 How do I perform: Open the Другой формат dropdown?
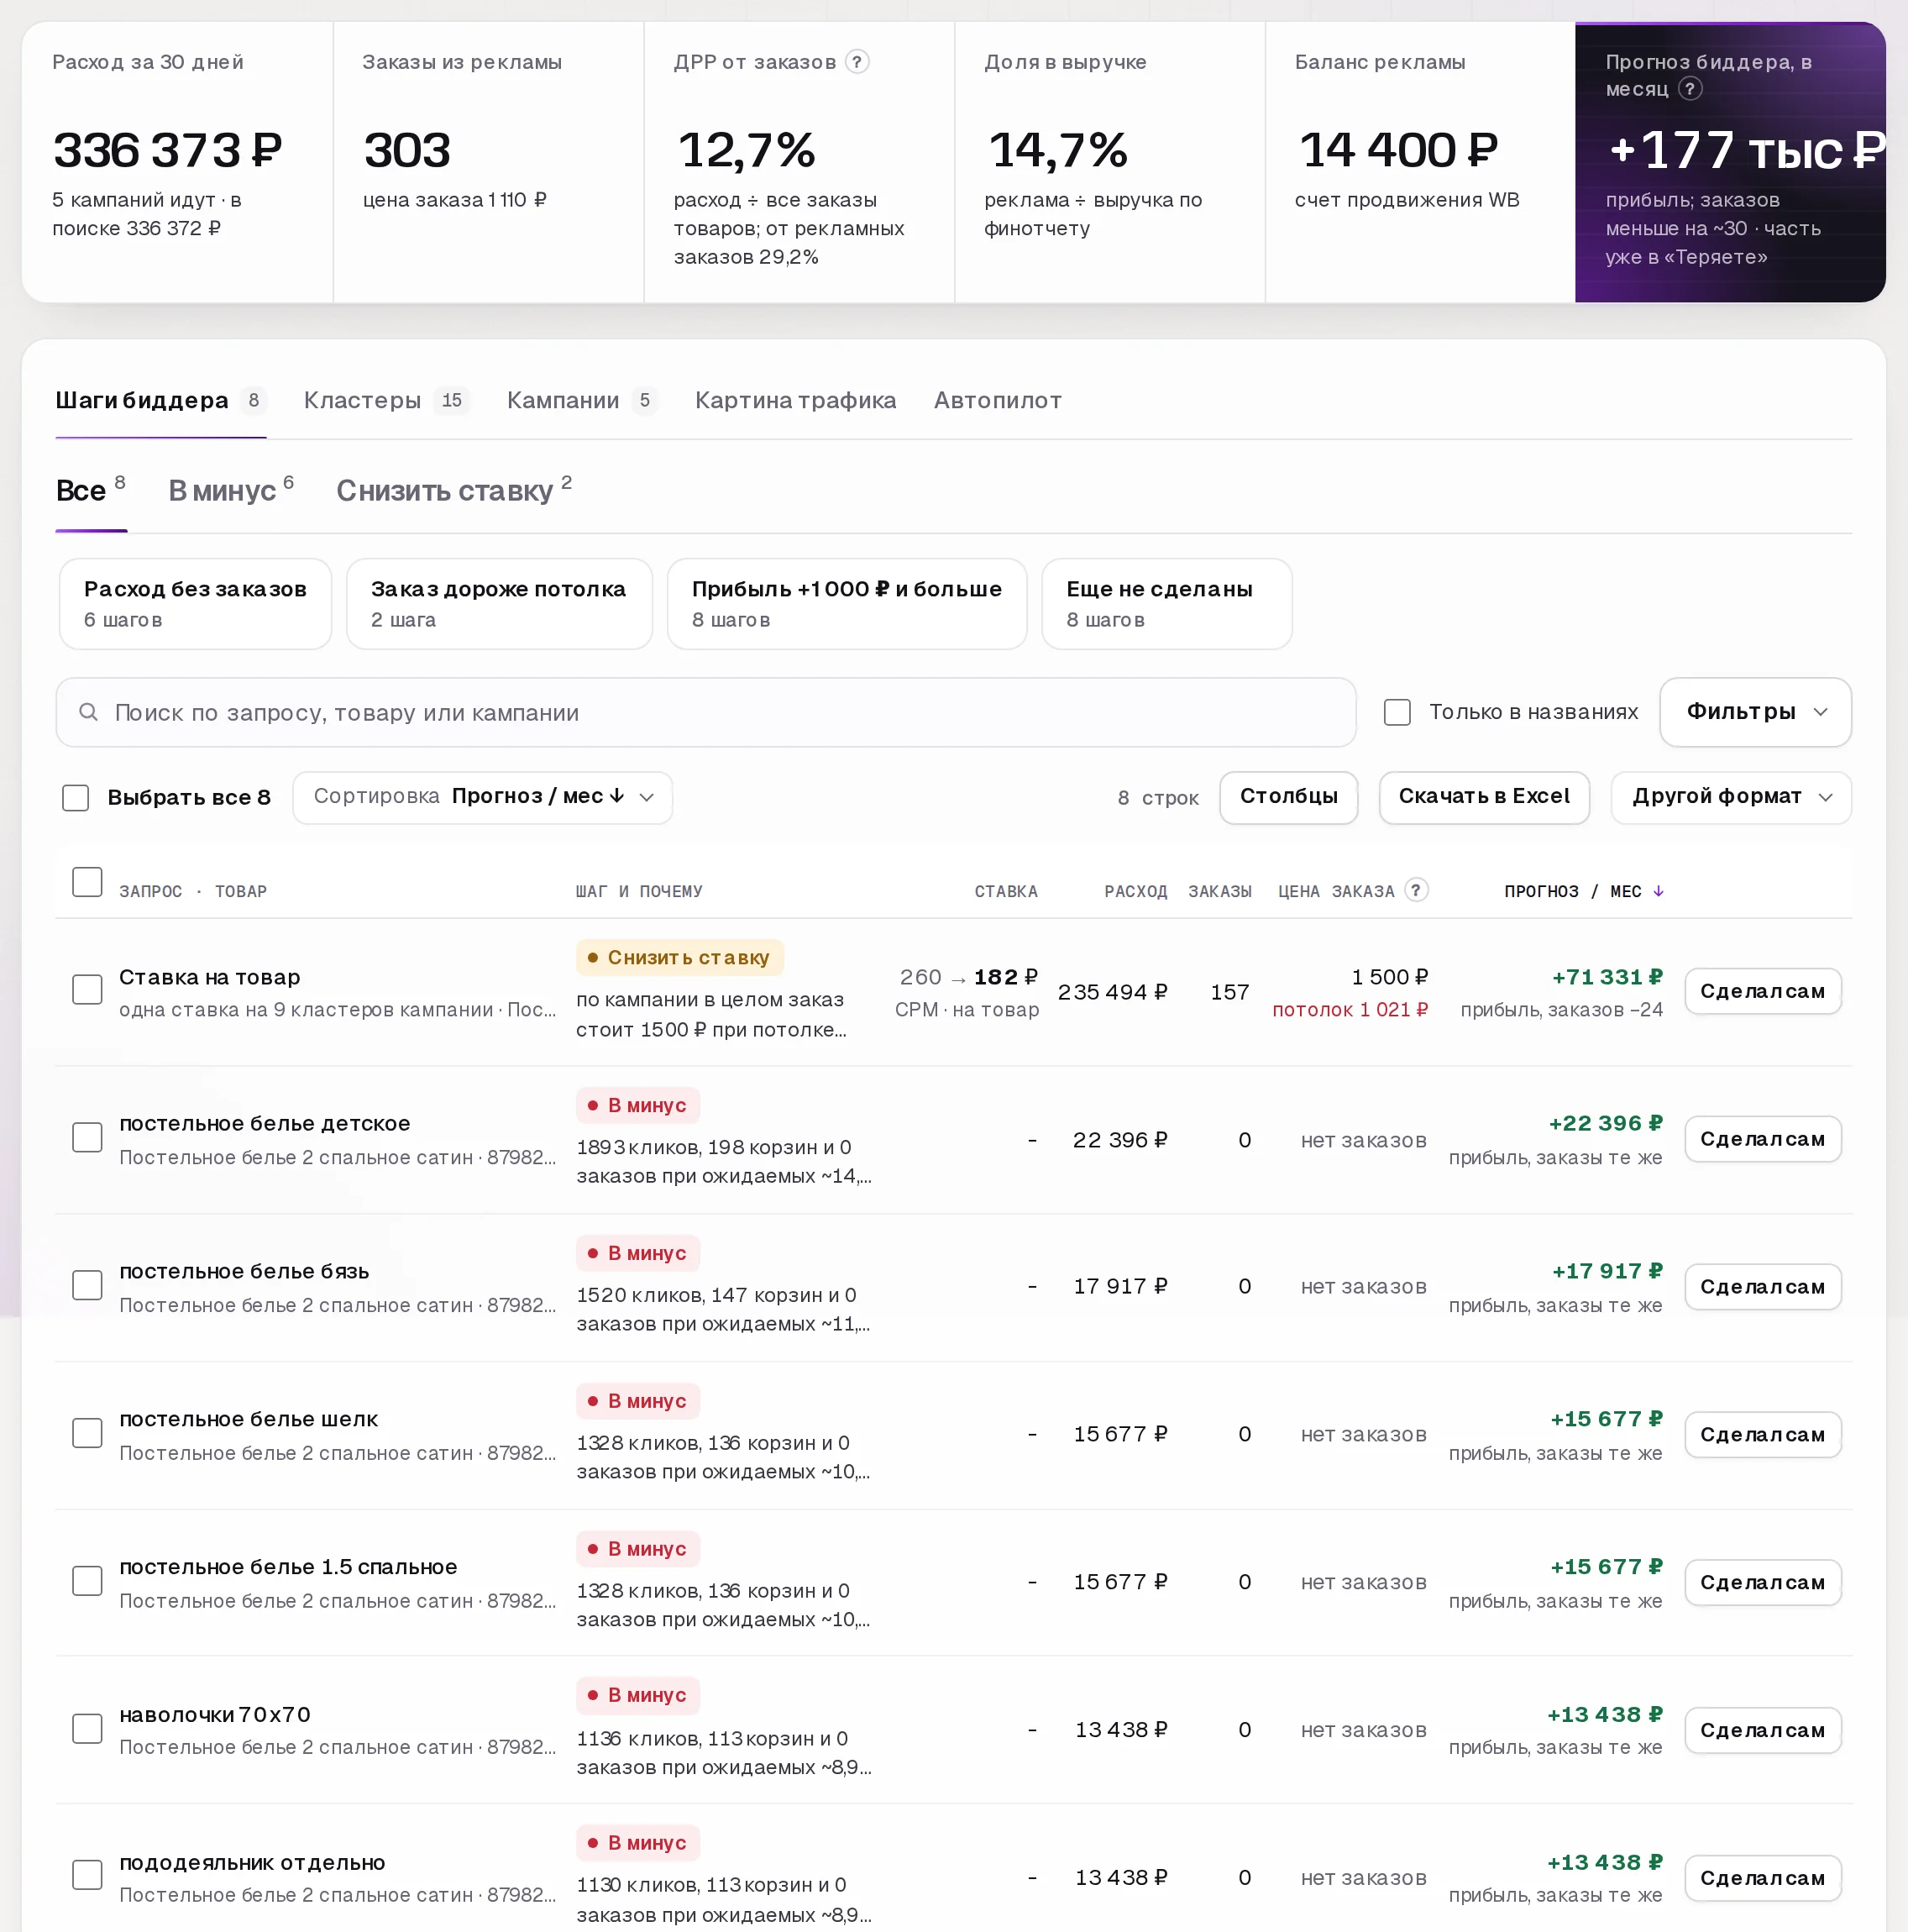[x=1731, y=797]
